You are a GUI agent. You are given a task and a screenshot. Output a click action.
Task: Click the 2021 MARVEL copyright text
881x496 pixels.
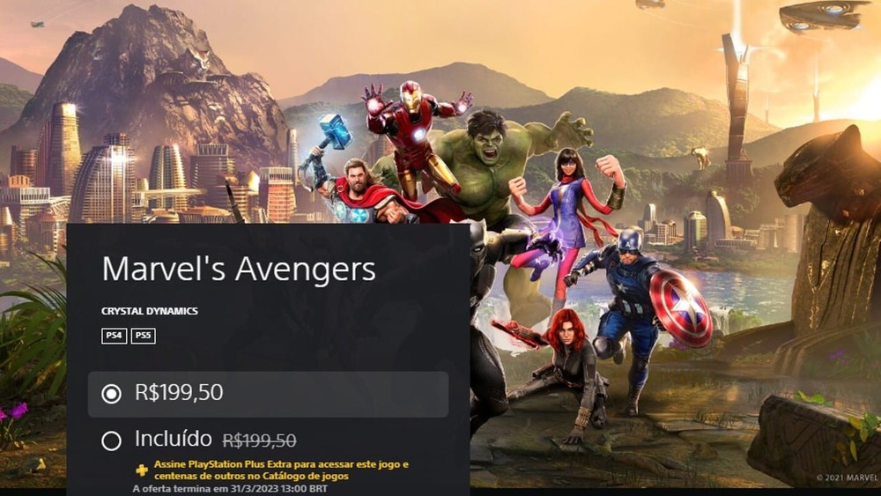click(x=847, y=477)
